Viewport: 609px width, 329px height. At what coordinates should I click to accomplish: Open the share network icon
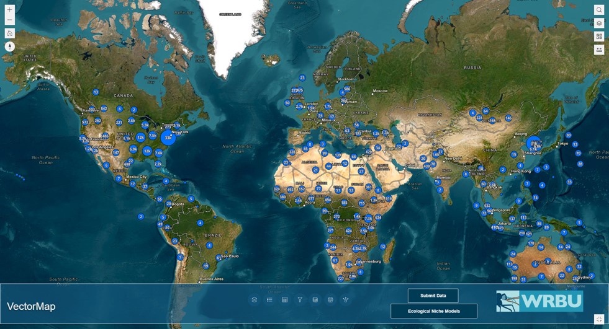(x=345, y=299)
